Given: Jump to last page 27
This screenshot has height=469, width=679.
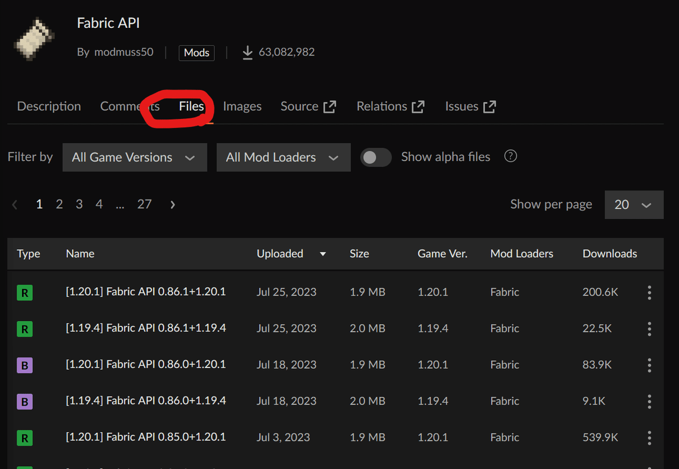Looking at the screenshot, I should tap(144, 204).
